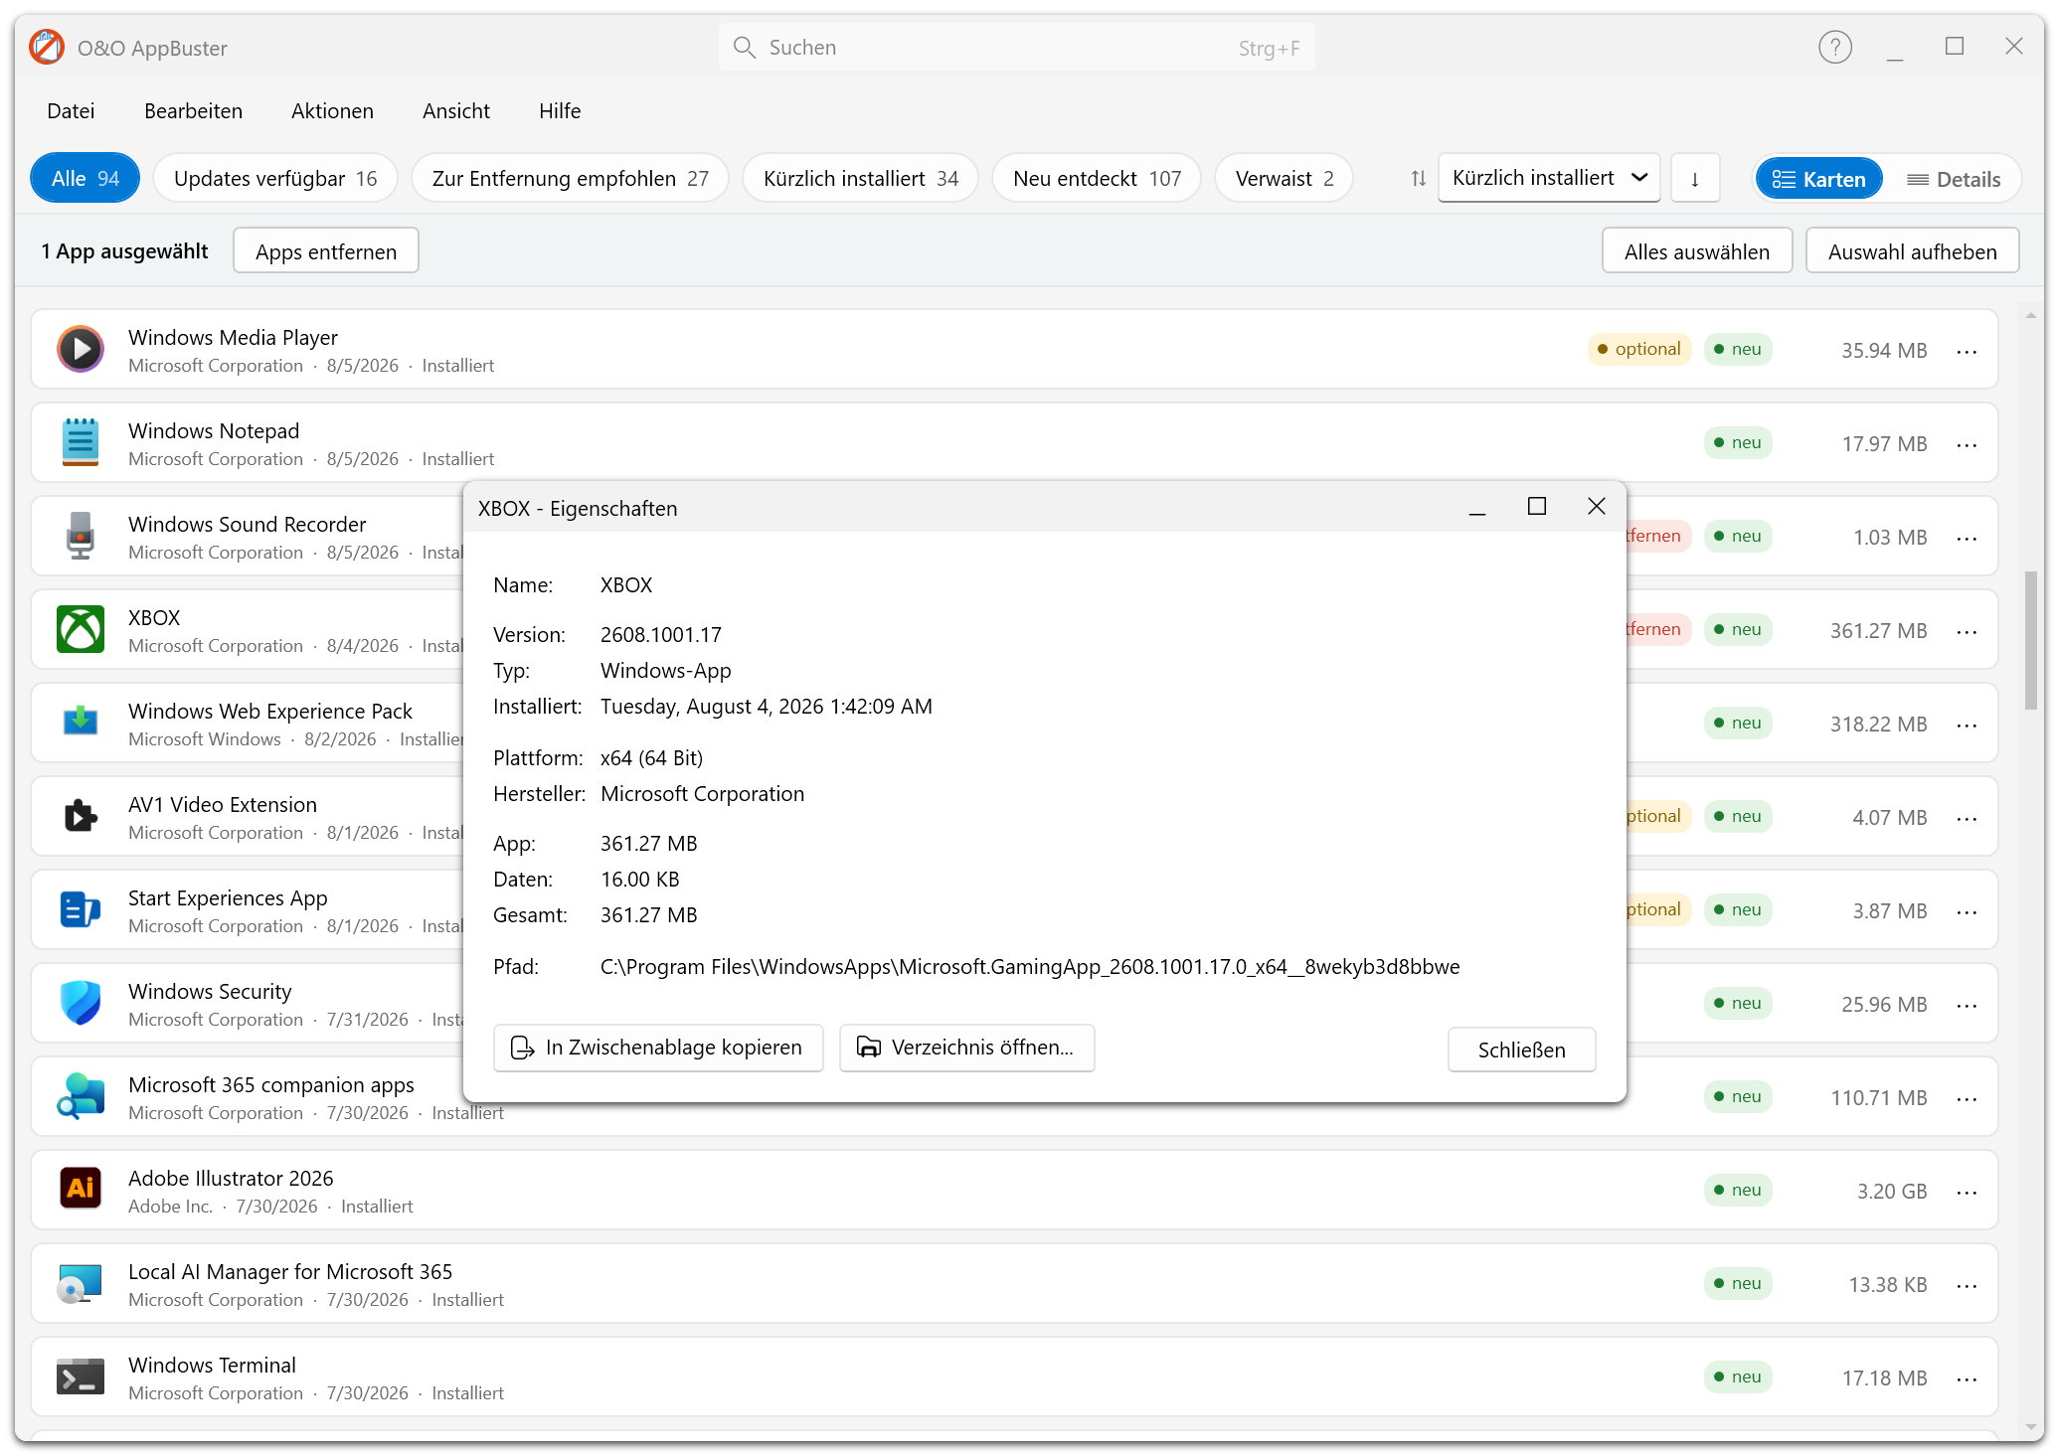Filter by Kürzlich installiert chip
The height and width of the screenshot is (1456, 2059).
tap(861, 178)
